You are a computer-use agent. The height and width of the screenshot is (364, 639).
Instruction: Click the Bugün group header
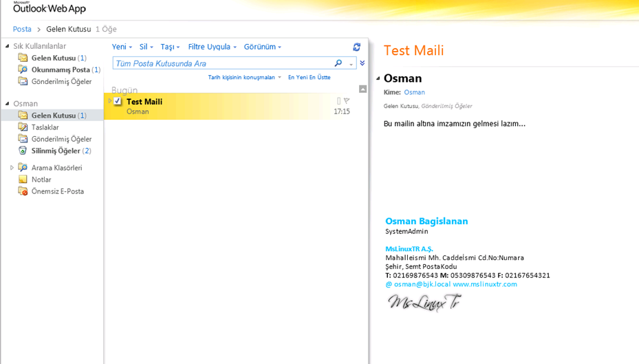(x=124, y=90)
